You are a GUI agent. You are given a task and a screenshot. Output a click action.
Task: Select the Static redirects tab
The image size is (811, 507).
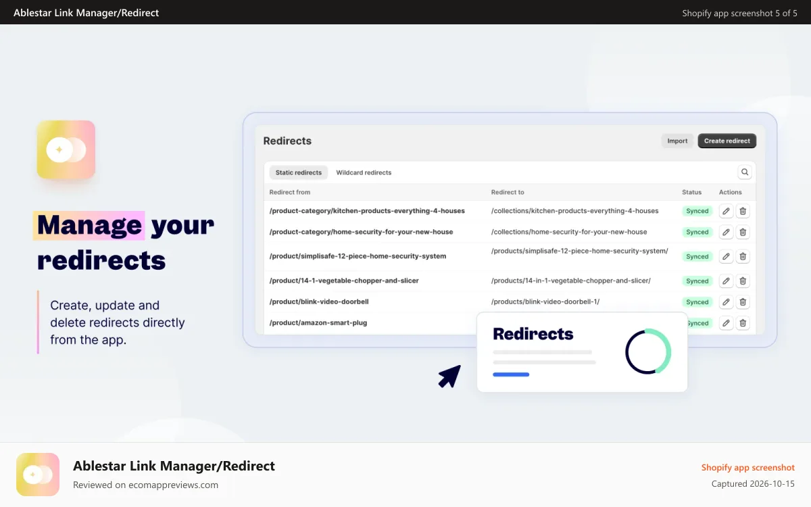click(299, 172)
